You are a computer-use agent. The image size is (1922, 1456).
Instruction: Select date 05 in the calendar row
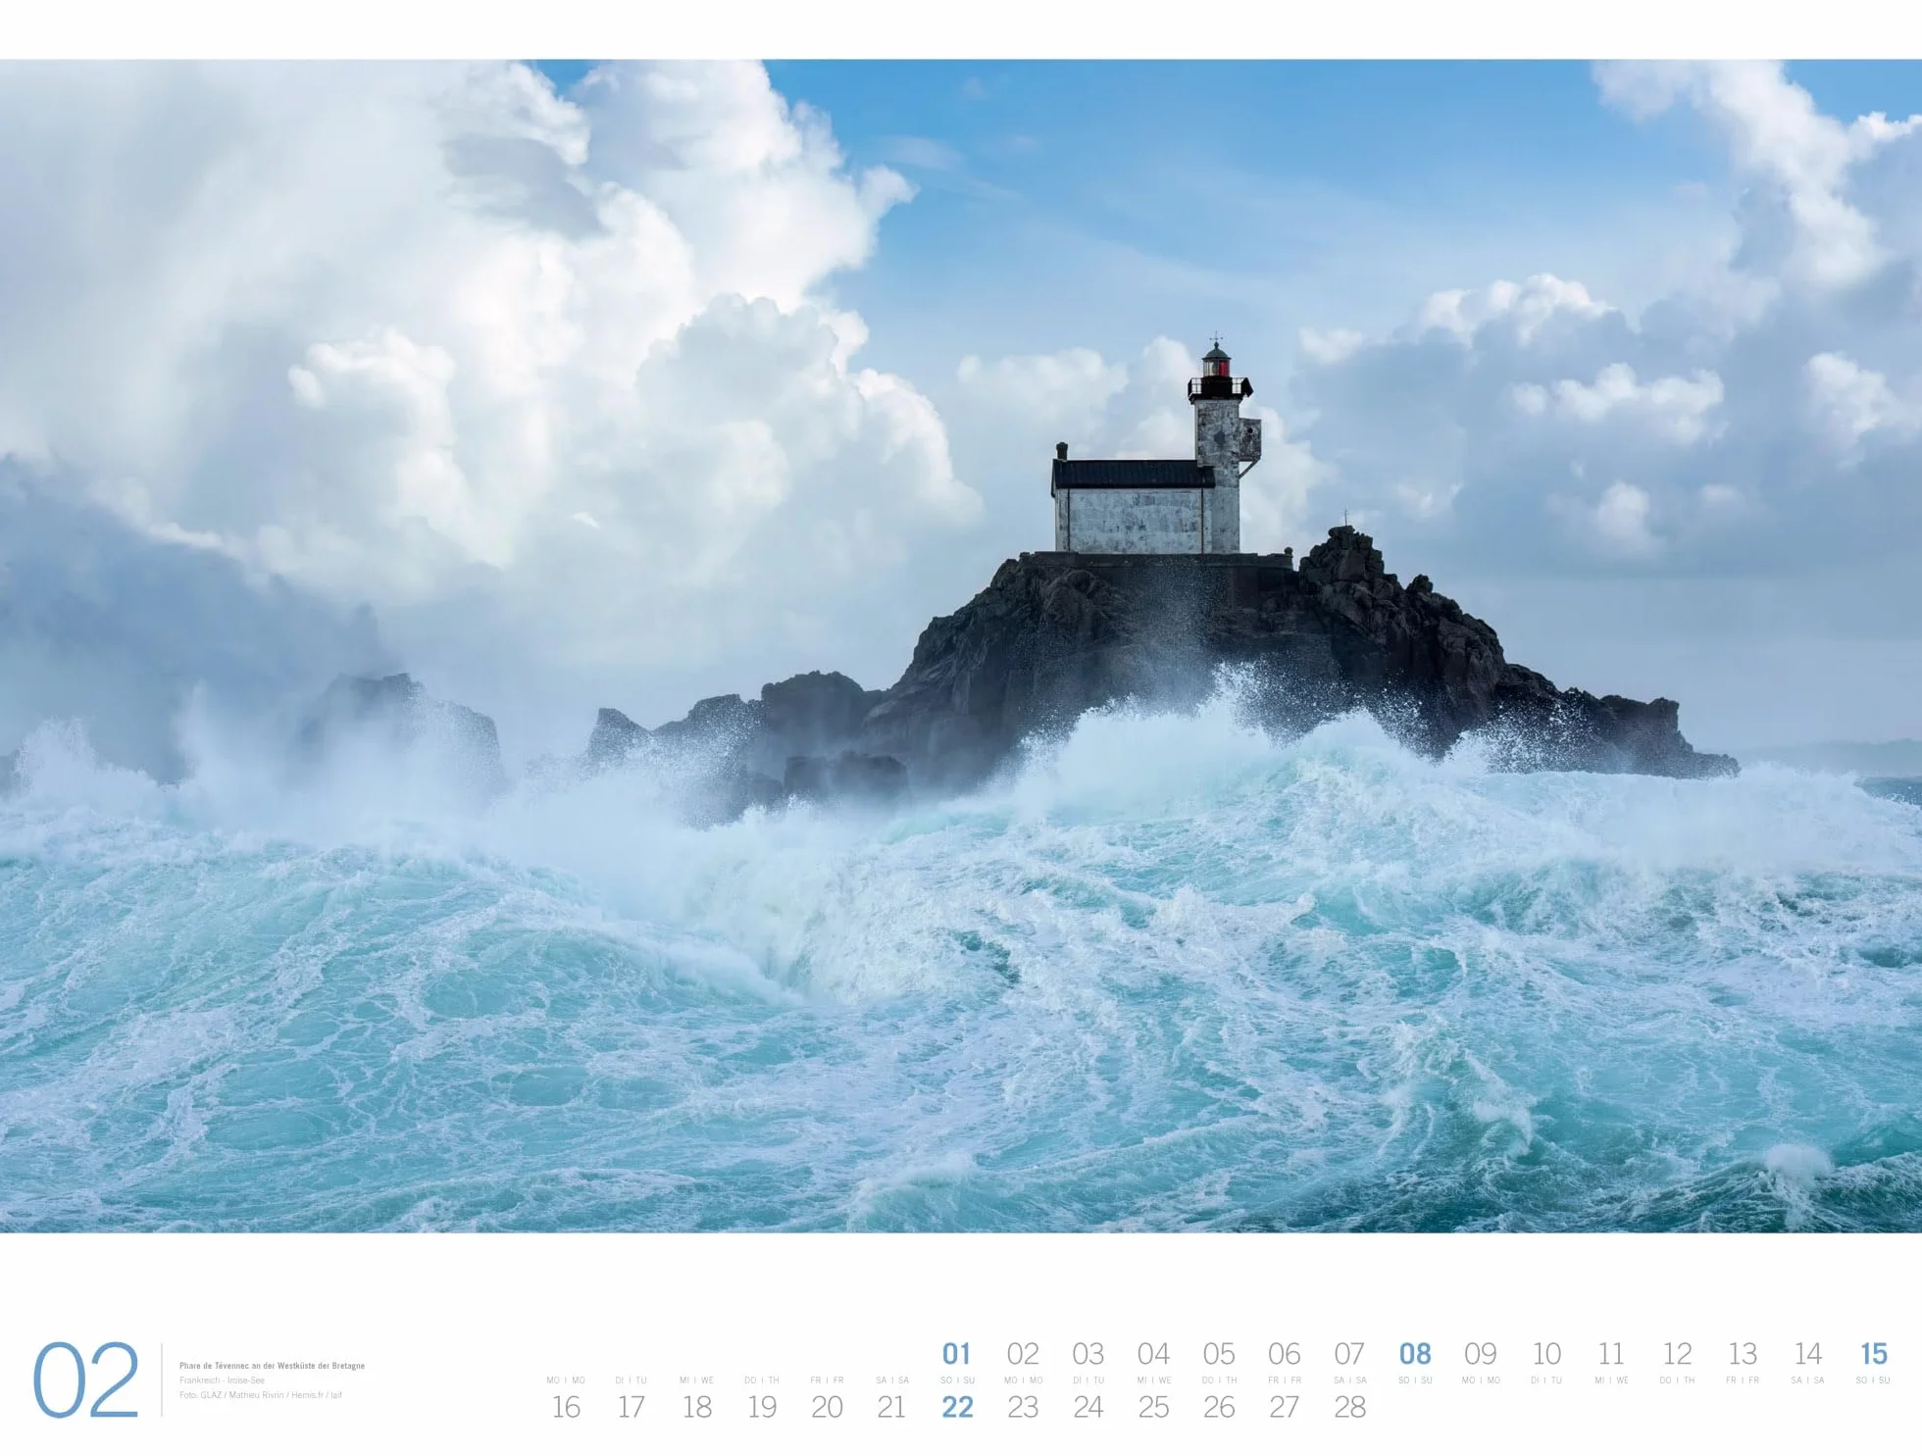(x=1219, y=1354)
